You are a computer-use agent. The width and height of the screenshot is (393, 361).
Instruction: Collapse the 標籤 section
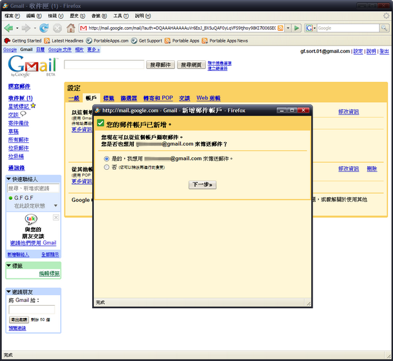[9, 266]
